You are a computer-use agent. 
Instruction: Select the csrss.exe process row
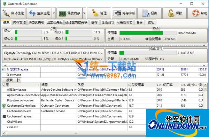[x=74, y=127]
